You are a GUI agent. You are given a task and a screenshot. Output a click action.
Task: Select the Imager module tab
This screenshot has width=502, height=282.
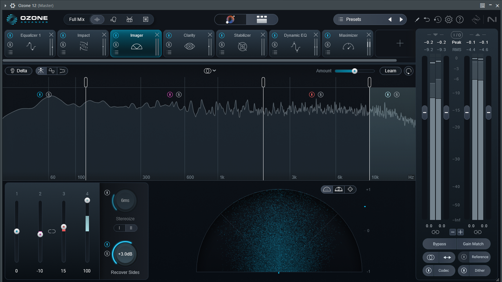pos(136,43)
